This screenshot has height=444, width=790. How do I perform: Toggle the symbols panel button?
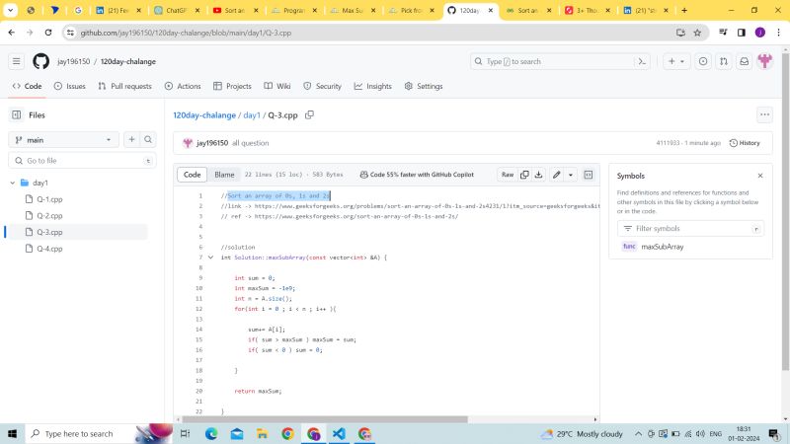click(x=588, y=175)
